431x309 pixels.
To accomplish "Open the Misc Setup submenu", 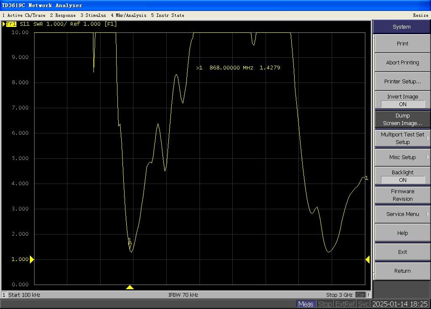I will pyautogui.click(x=402, y=157).
